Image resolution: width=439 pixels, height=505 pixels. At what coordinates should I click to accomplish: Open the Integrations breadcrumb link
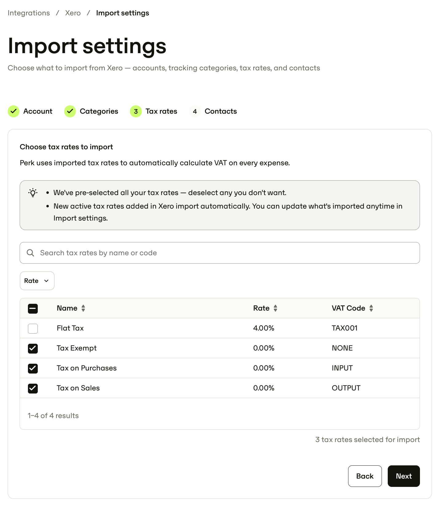pos(29,13)
